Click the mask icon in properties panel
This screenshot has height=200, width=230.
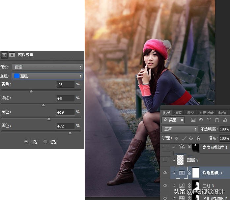(12, 55)
